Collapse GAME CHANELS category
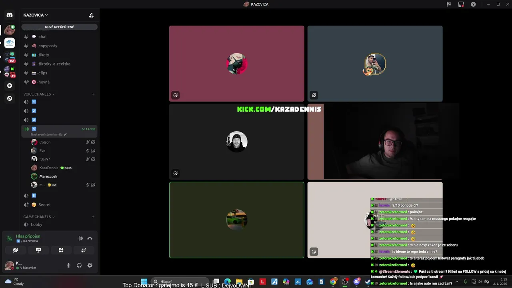The image size is (512, 288). (x=39, y=217)
